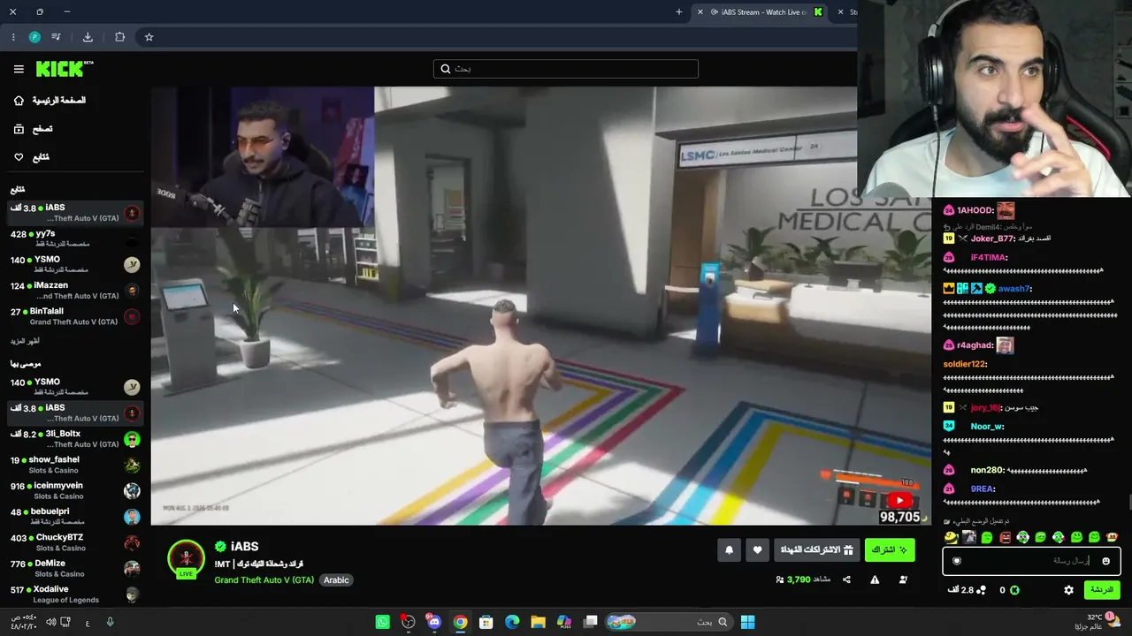
Task: Click username Noor_w in chat
Action: click(x=986, y=427)
